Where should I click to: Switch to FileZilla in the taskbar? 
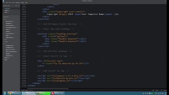point(58,93)
